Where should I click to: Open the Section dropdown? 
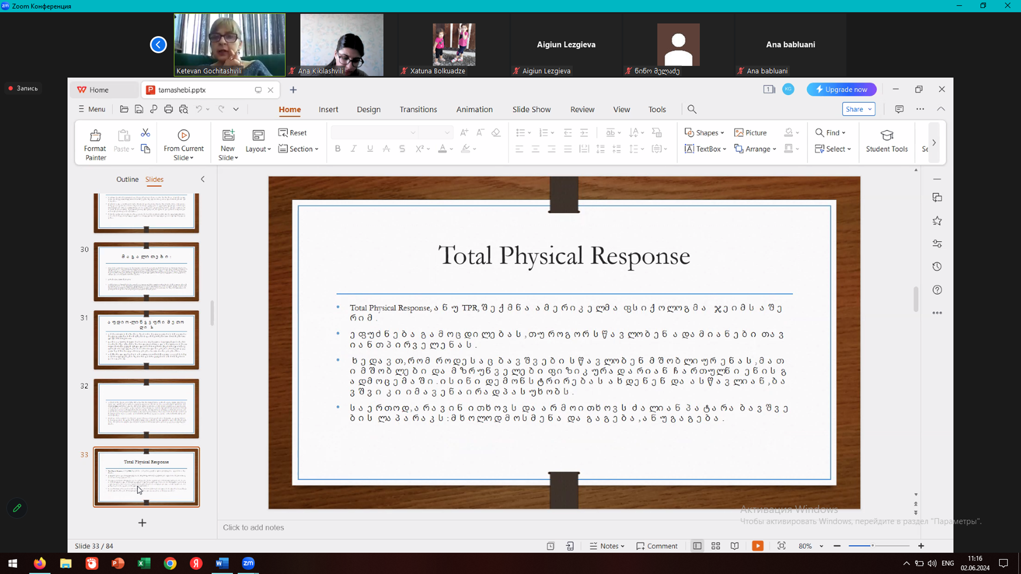pos(298,149)
